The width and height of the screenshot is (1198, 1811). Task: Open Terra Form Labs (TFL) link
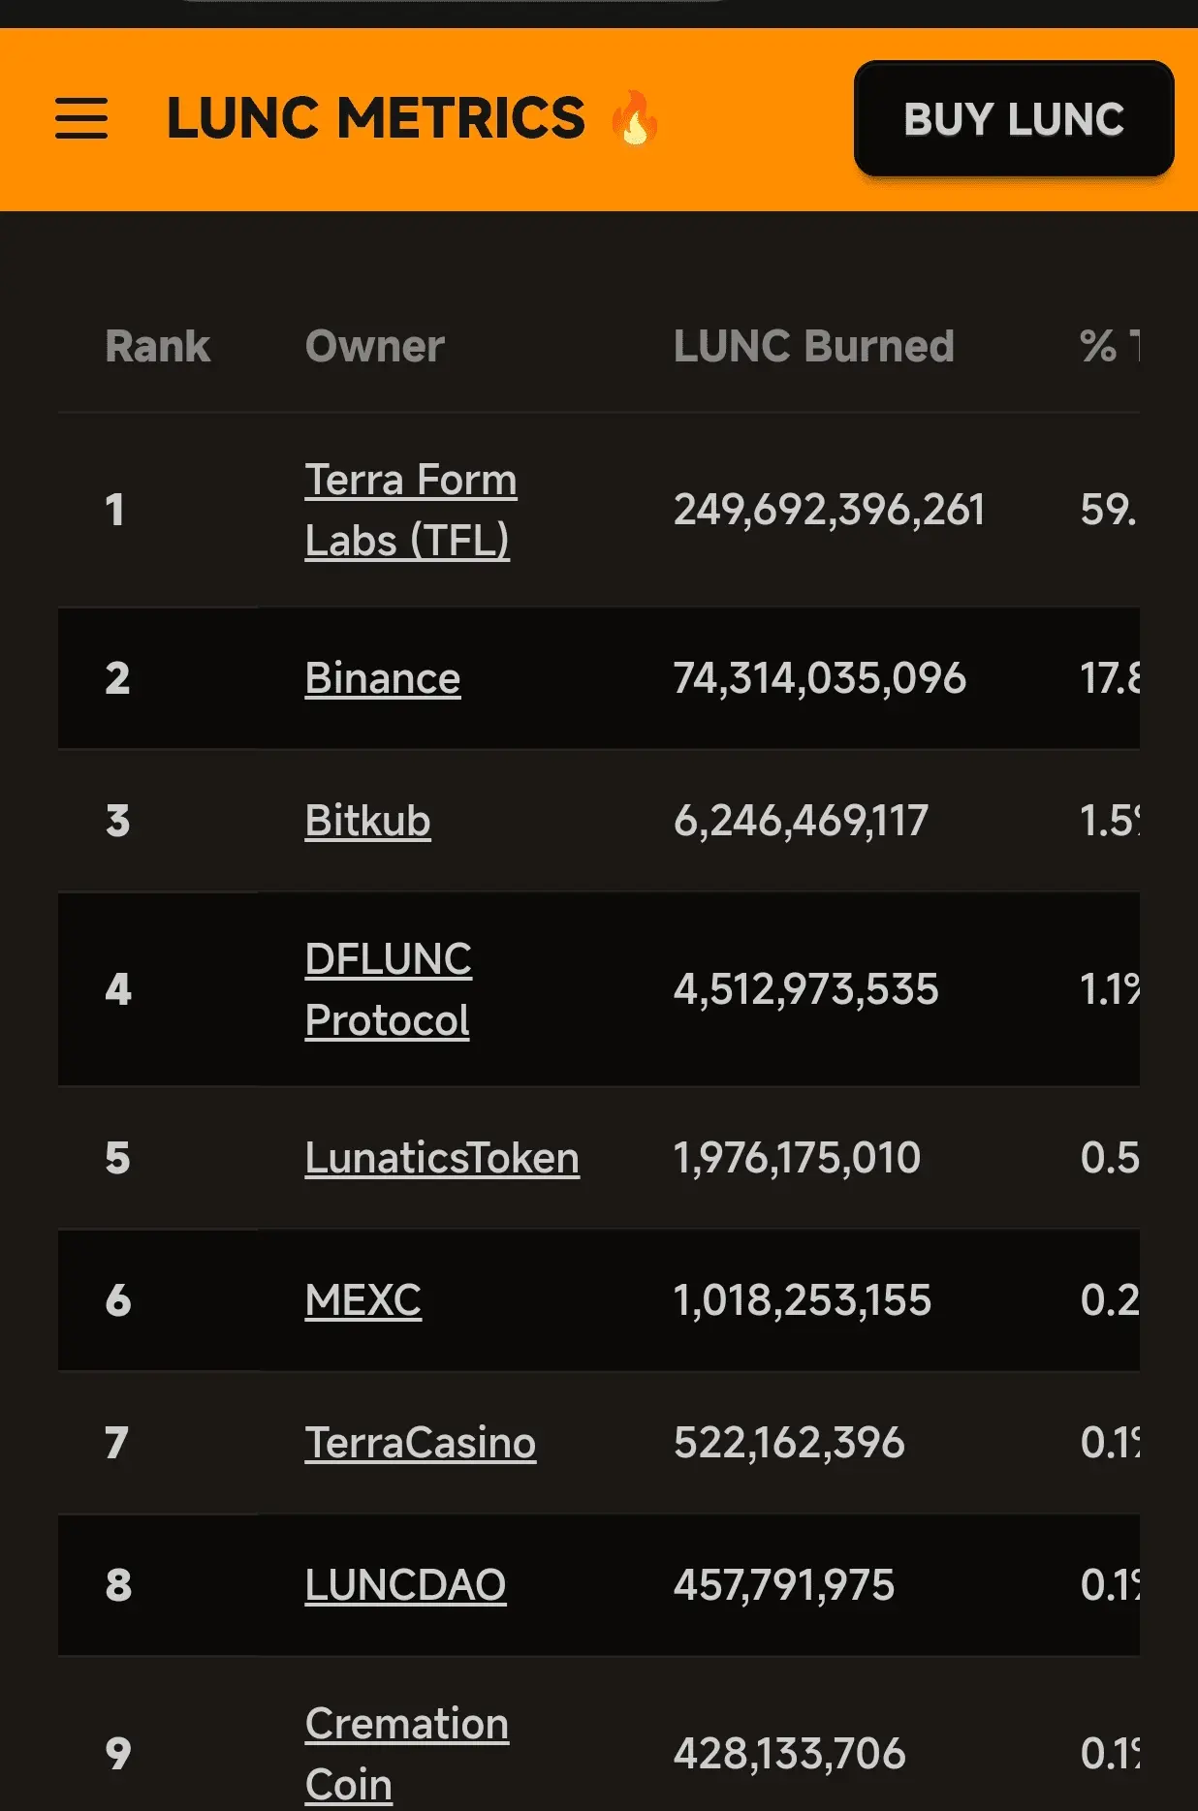pos(411,511)
